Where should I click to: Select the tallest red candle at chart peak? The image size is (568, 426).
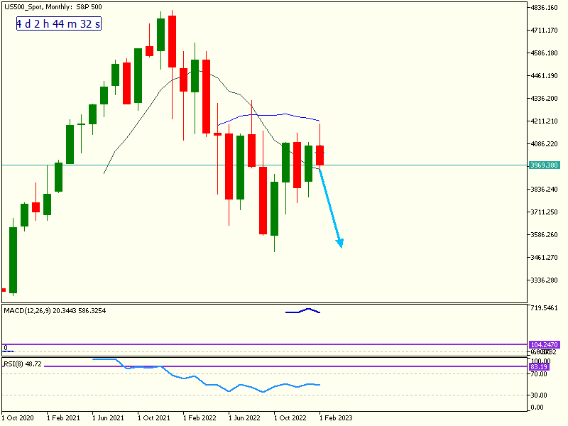172,41
